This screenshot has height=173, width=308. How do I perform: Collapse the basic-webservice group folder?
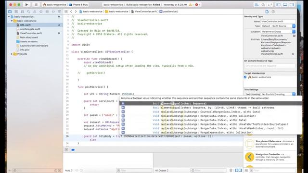pos(12,21)
